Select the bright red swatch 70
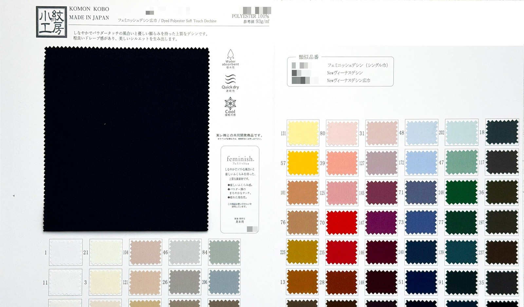The height and width of the screenshot is (307, 524). 342,222
